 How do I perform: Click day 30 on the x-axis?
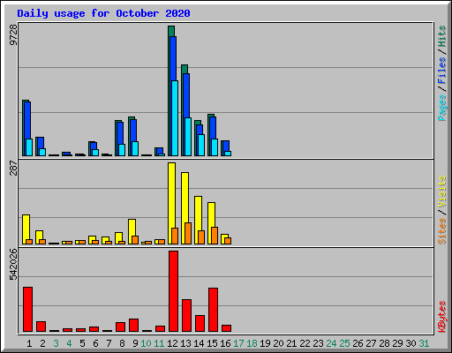point(411,343)
